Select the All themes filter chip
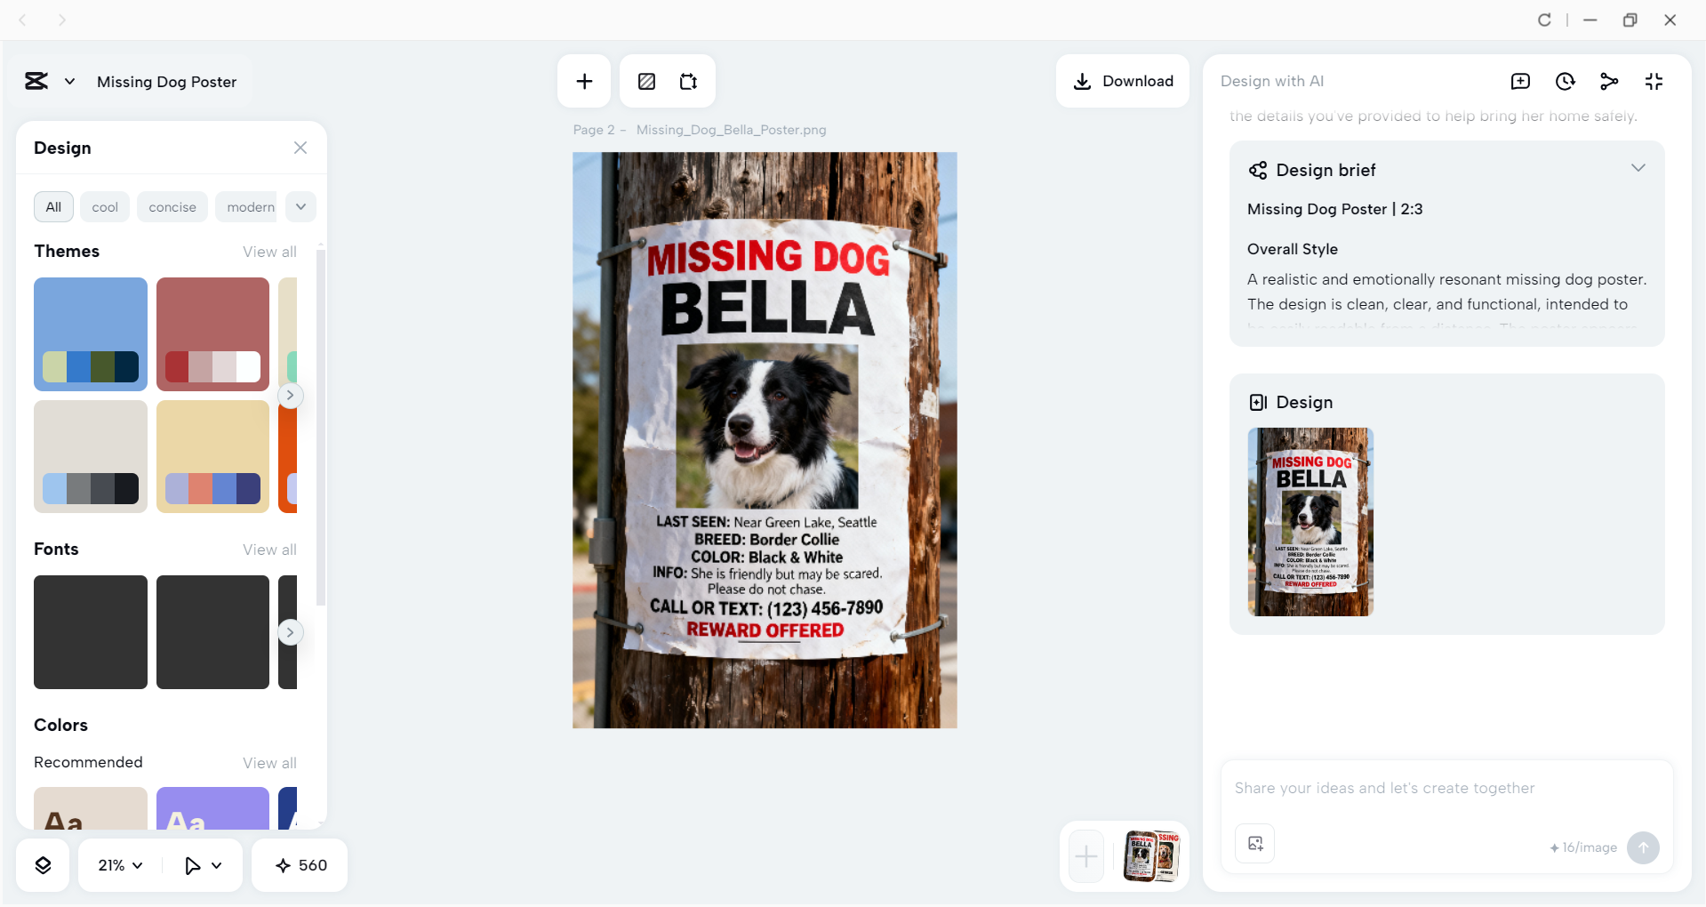Screen dimensions: 1706x907 [x=53, y=206]
